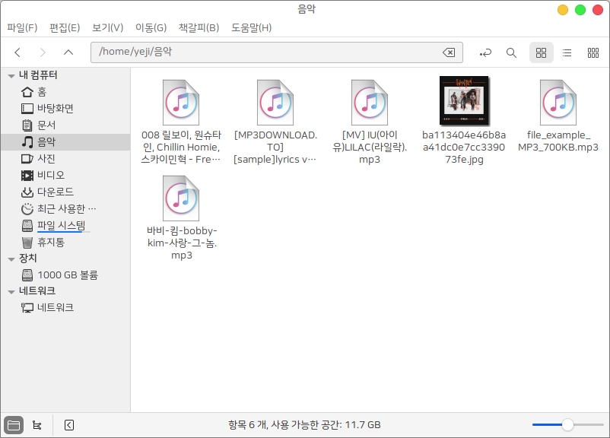
Task: Open the search magnifier icon
Action: (511, 52)
